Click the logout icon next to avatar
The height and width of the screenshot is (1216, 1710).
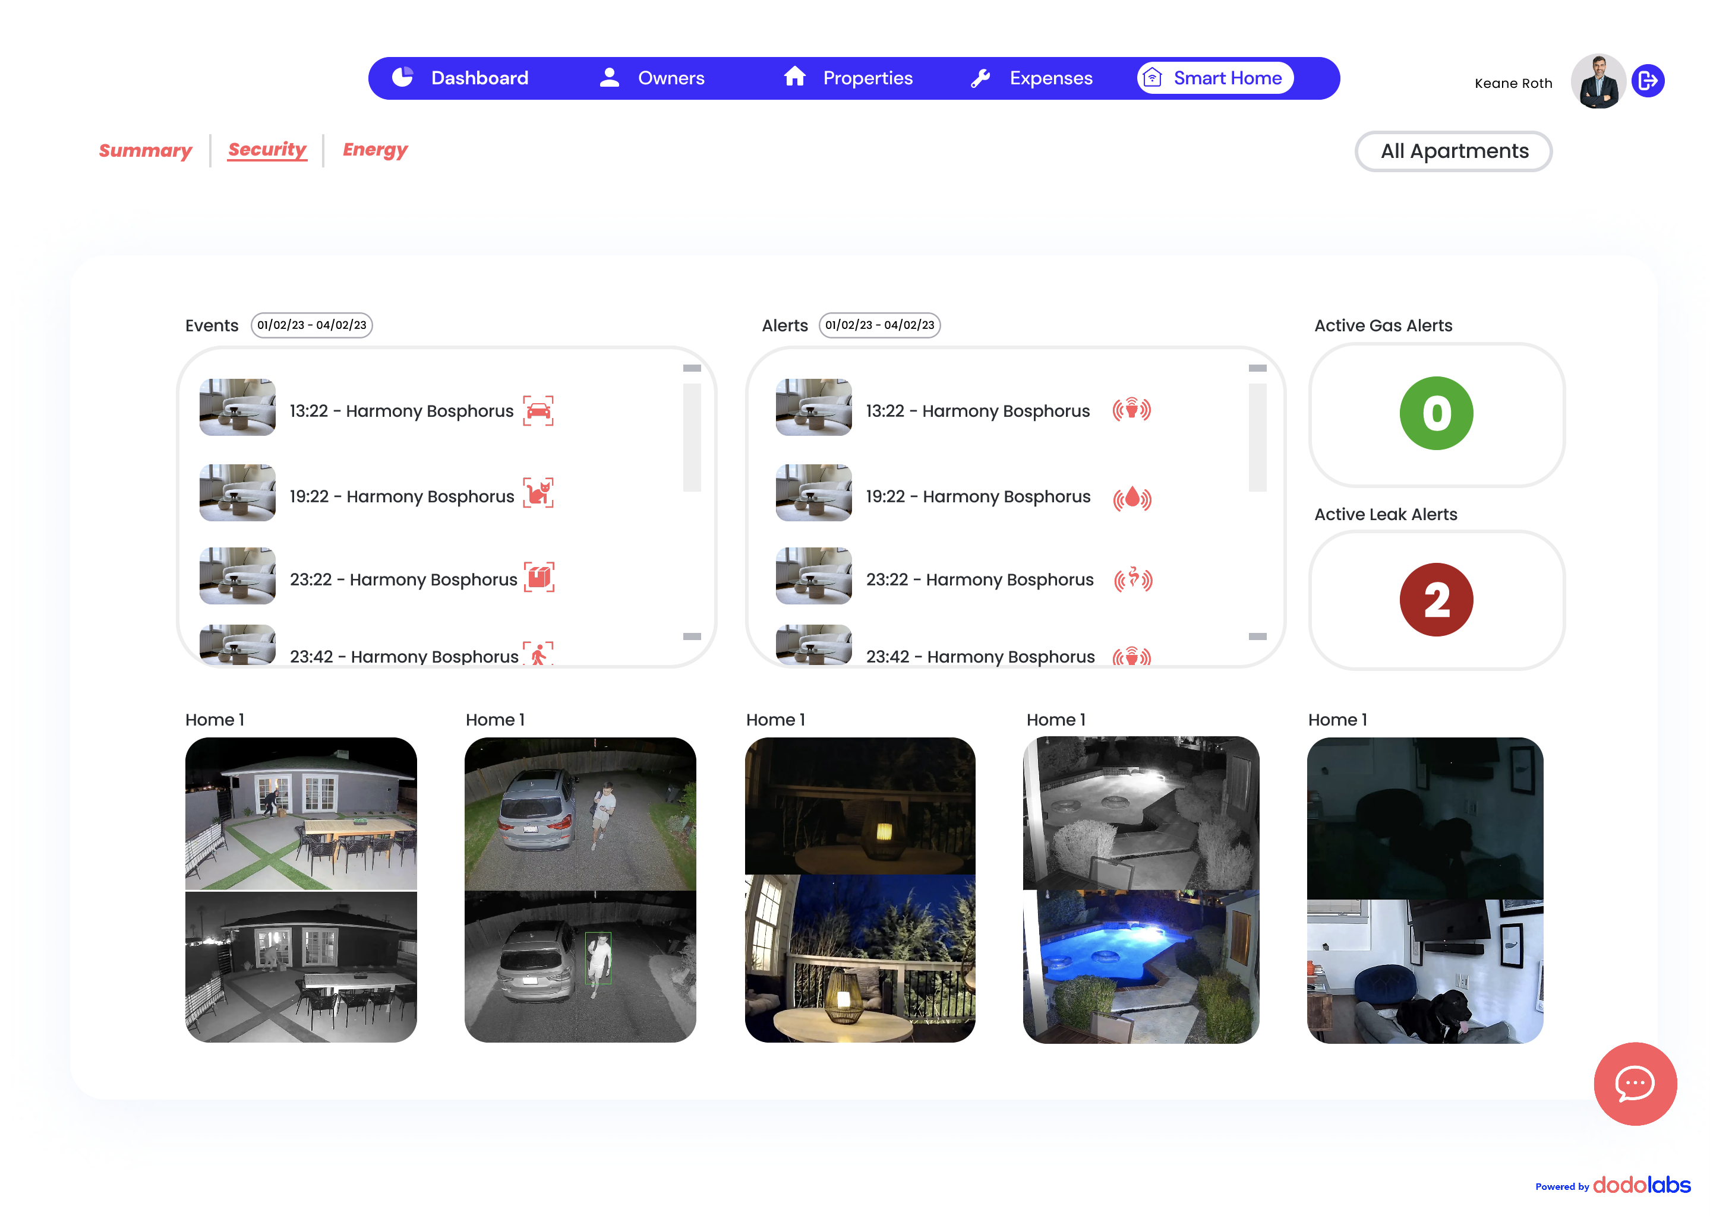pyautogui.click(x=1647, y=81)
